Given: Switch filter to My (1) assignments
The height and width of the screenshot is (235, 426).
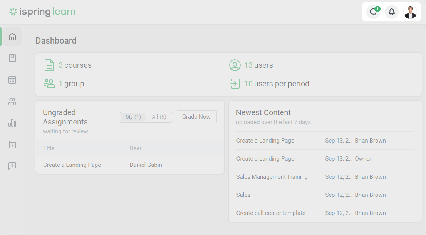Looking at the screenshot, I should (133, 117).
